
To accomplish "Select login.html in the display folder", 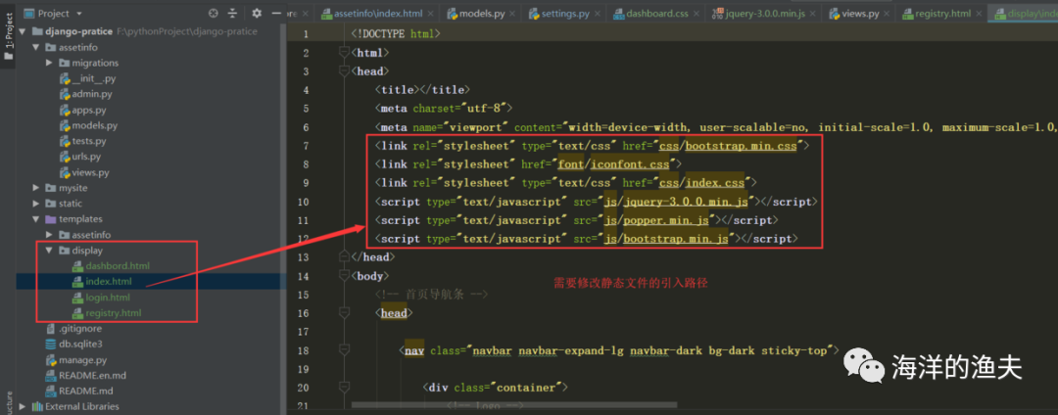I will click(108, 298).
